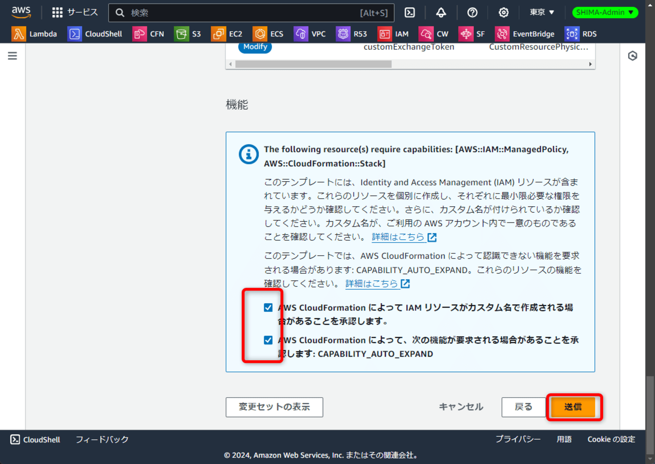Click the orange 送信 button
The height and width of the screenshot is (464, 655).
[x=573, y=407]
